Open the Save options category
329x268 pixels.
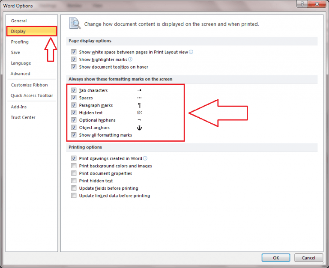coord(32,52)
